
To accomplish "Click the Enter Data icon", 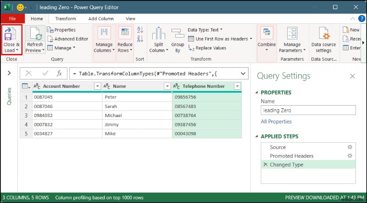I will (x=346, y=48).
